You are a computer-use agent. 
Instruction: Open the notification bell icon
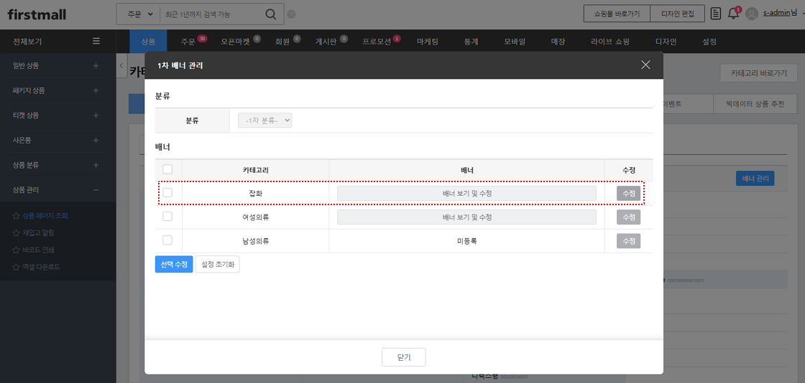point(734,14)
